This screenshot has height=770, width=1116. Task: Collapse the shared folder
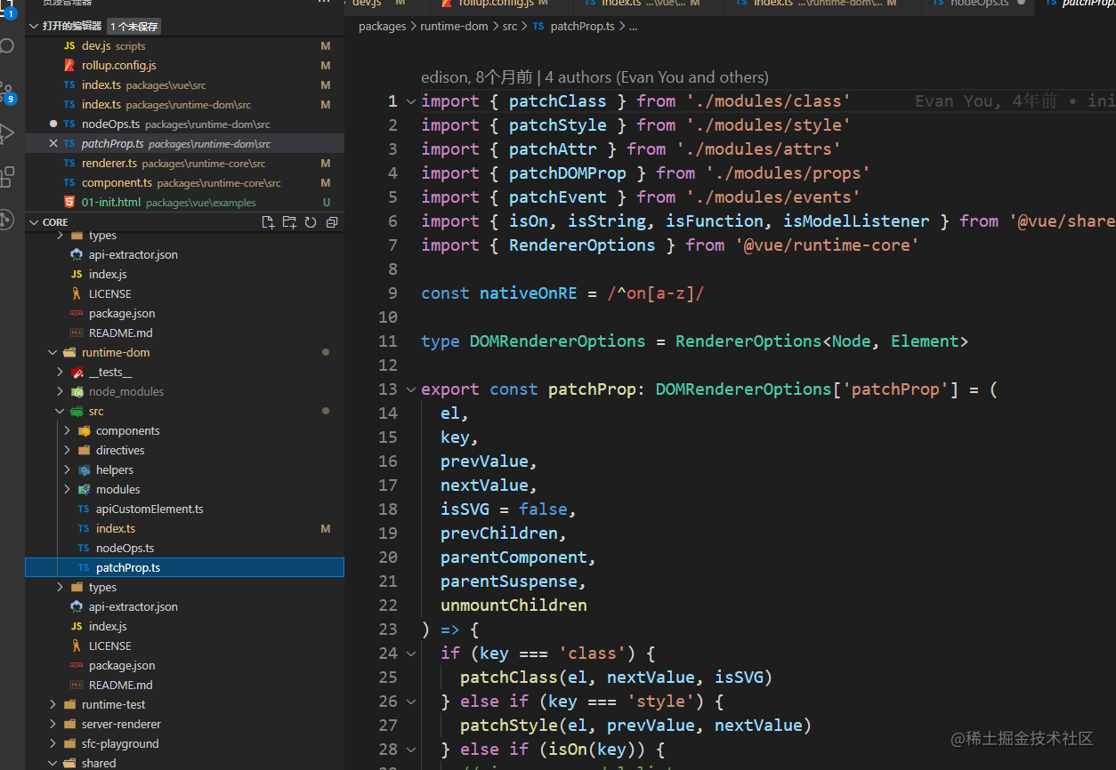coord(53,763)
